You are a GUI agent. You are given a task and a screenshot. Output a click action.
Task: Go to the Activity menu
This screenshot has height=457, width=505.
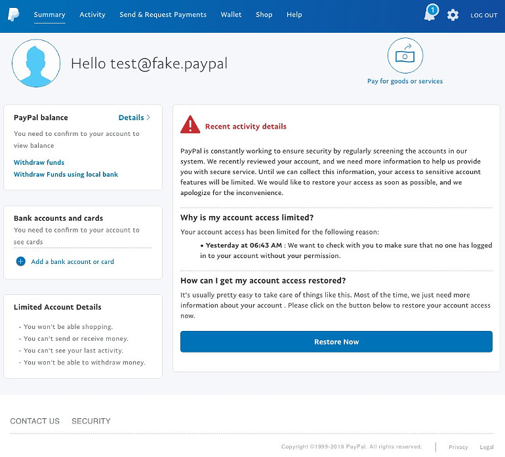(92, 14)
